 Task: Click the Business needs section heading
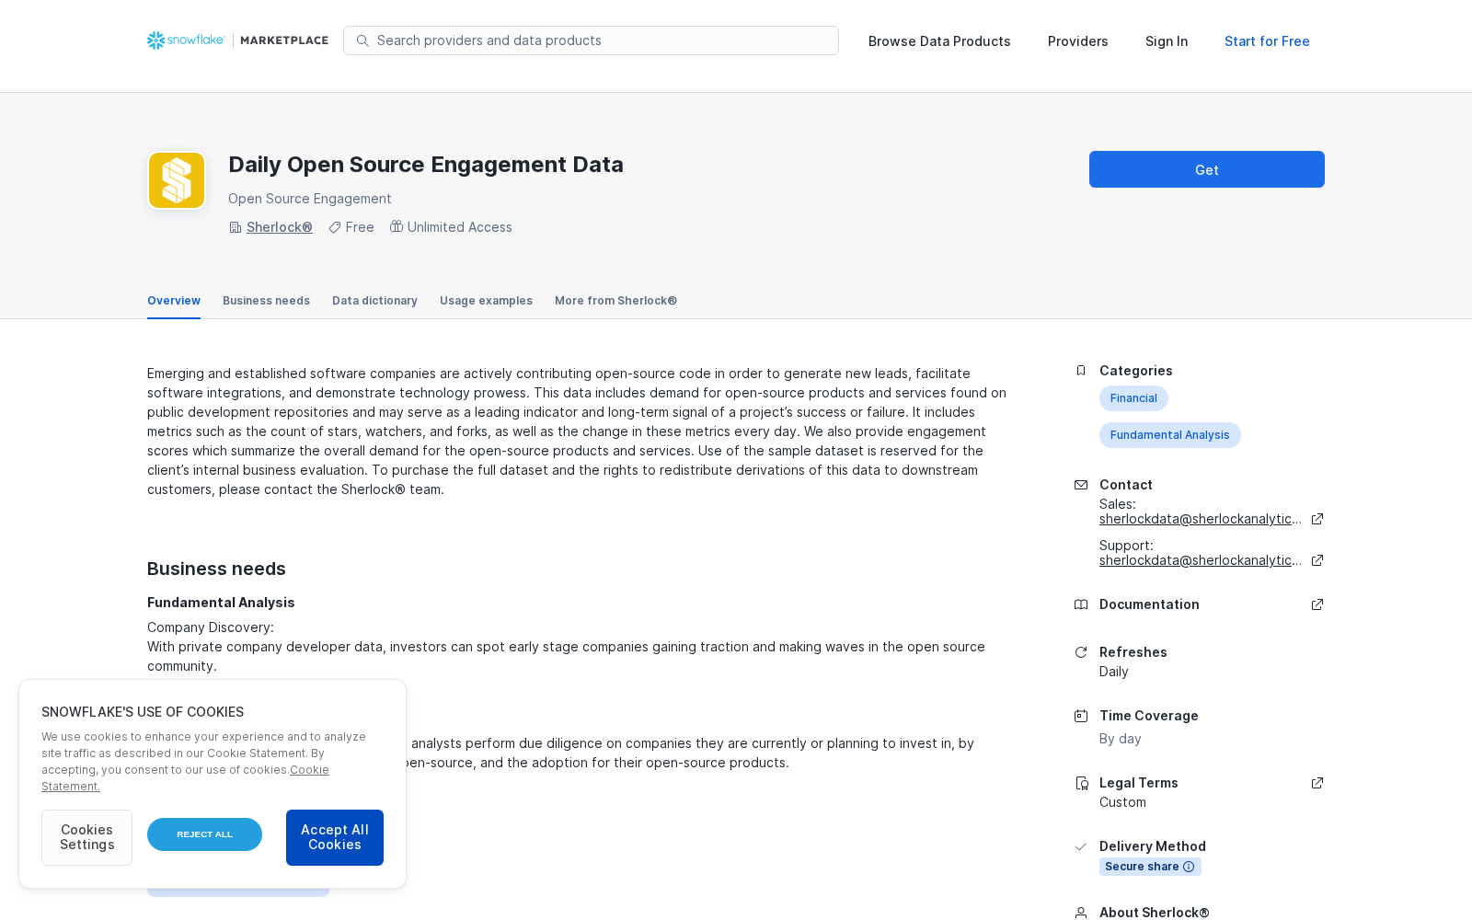[216, 569]
